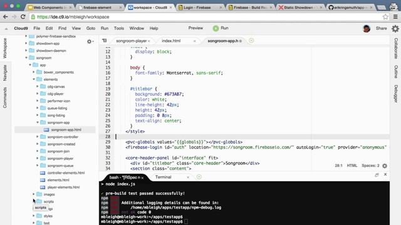Close the index.html editor tab
The height and width of the screenshot is (225, 401).
(194, 41)
